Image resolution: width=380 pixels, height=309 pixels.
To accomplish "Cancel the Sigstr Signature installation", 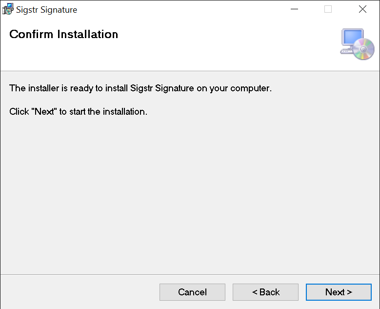I will tap(192, 292).
